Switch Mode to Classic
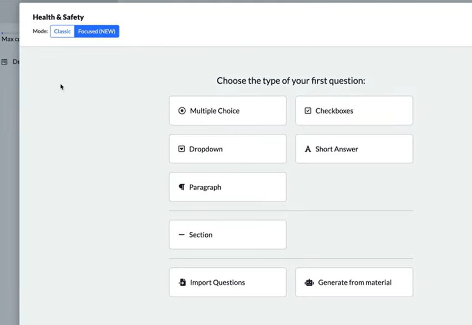Viewport: 472px width, 325px height. (x=62, y=31)
